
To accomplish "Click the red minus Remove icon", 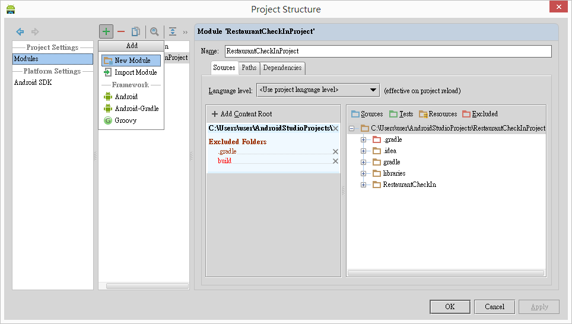I will [x=121, y=31].
